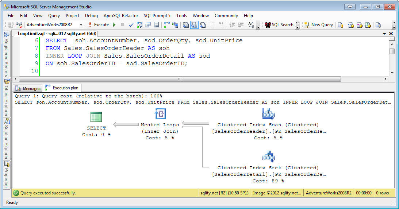Open the ApexSQL Refactor menu
Screen dimensions: 399x209
[120, 16]
